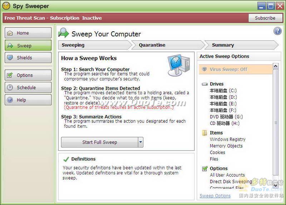The image size is (286, 205).
Task: Click the Sweep sidebar arrow icon
Action: click(x=10, y=46)
